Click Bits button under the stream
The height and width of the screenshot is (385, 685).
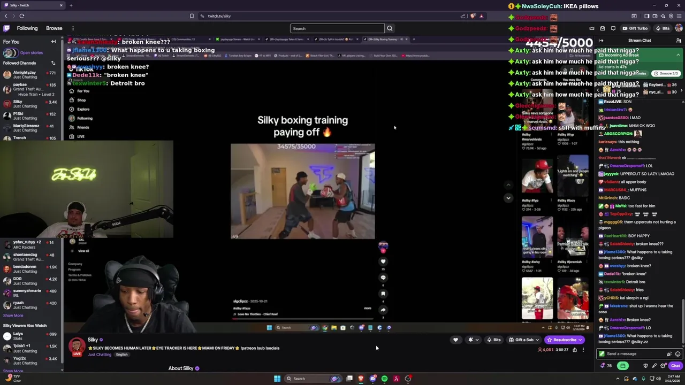tap(494, 340)
